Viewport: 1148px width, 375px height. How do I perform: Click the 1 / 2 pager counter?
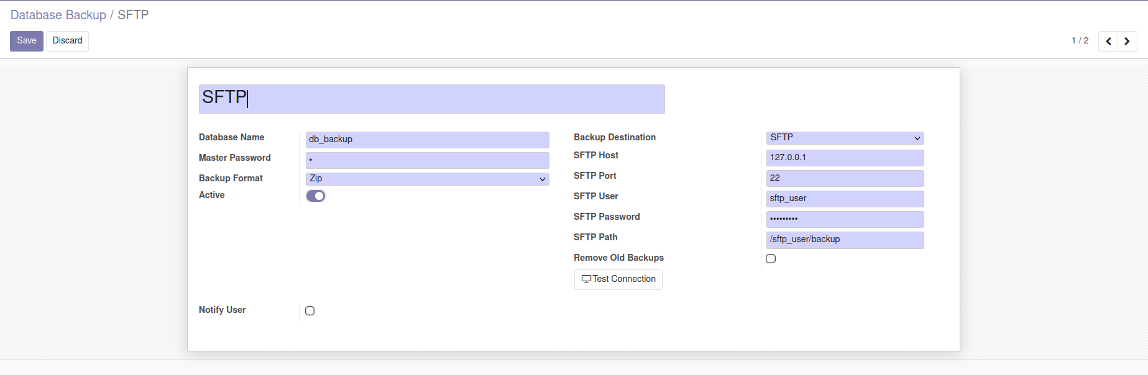(1080, 41)
